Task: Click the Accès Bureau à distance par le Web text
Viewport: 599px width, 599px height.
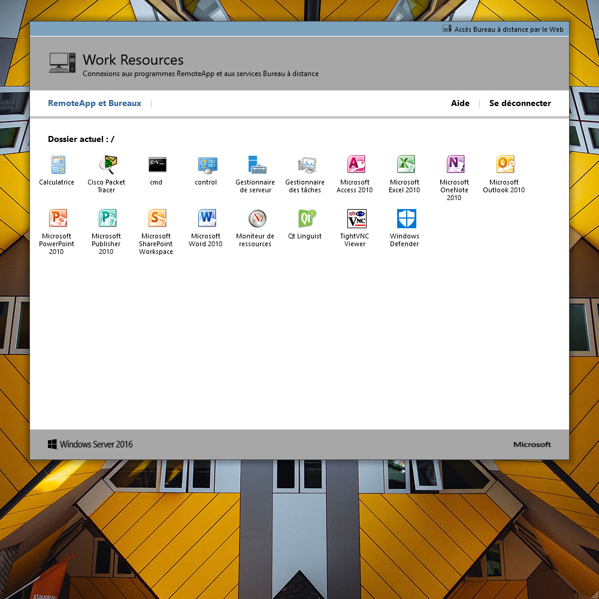Action: click(x=509, y=29)
